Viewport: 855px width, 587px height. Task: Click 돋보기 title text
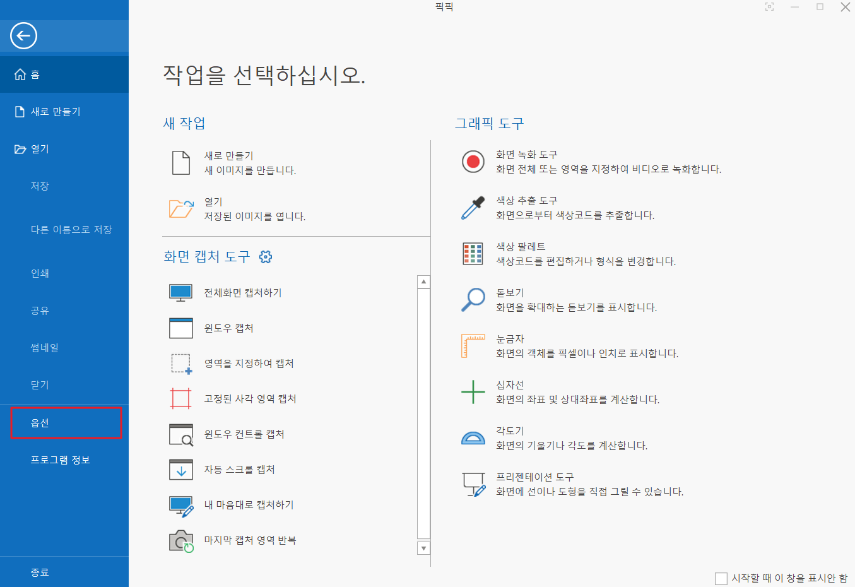[510, 293]
